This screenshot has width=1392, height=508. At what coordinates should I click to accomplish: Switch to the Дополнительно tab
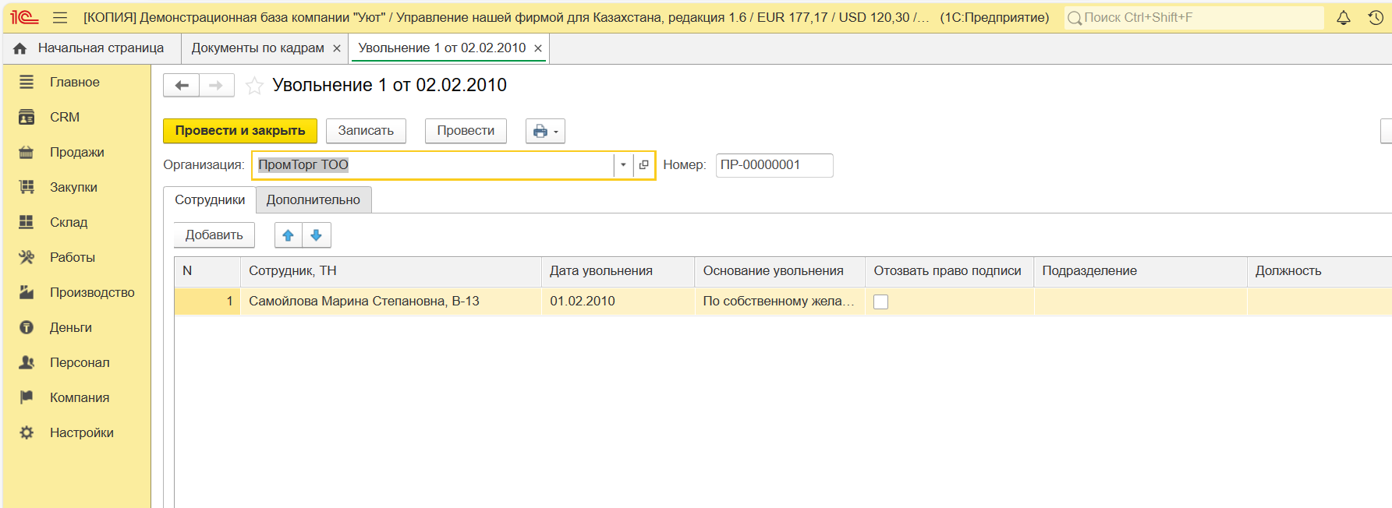[x=313, y=200]
